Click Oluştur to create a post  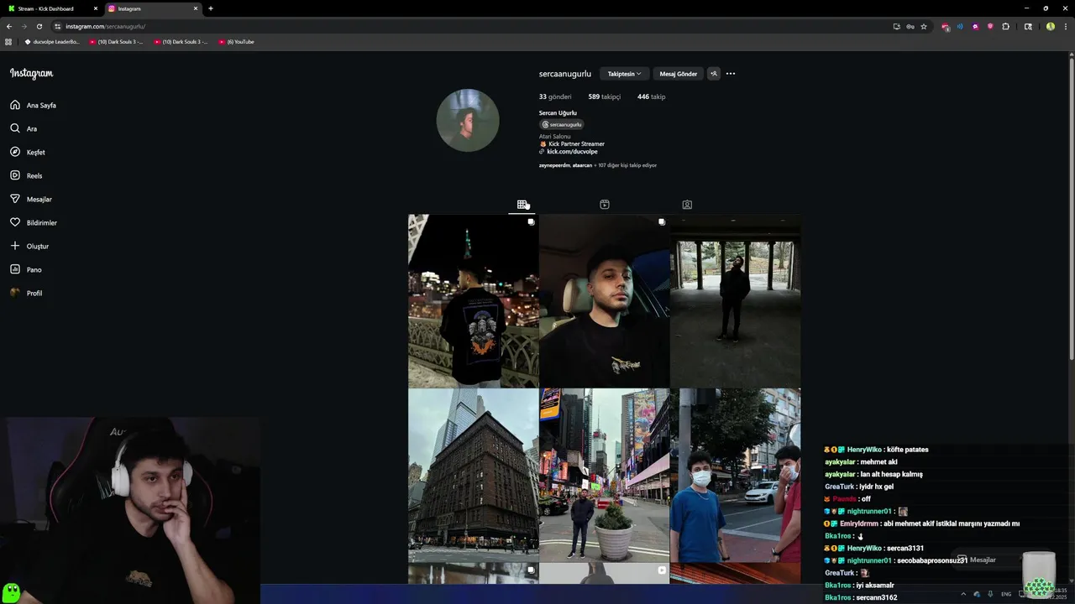(29, 247)
